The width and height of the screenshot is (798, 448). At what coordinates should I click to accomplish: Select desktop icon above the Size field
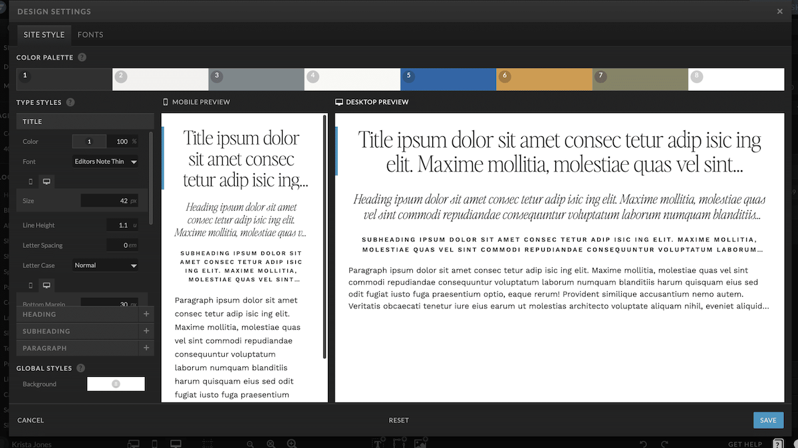[47, 181]
